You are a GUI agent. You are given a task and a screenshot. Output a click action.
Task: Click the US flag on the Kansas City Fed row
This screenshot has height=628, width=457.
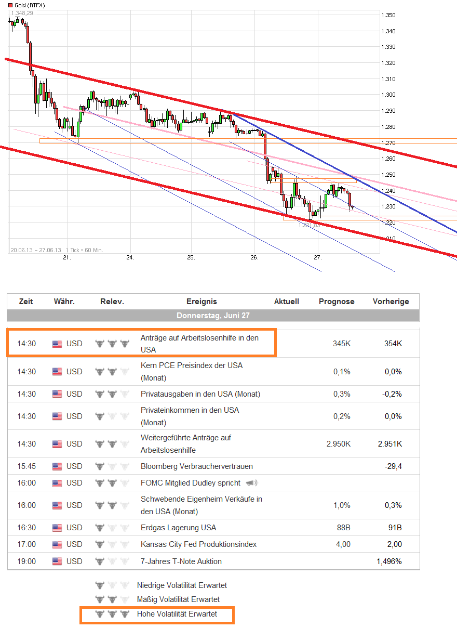click(58, 544)
